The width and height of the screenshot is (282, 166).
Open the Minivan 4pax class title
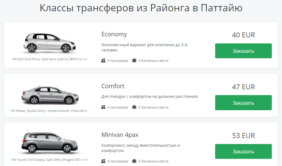[x=120, y=135]
